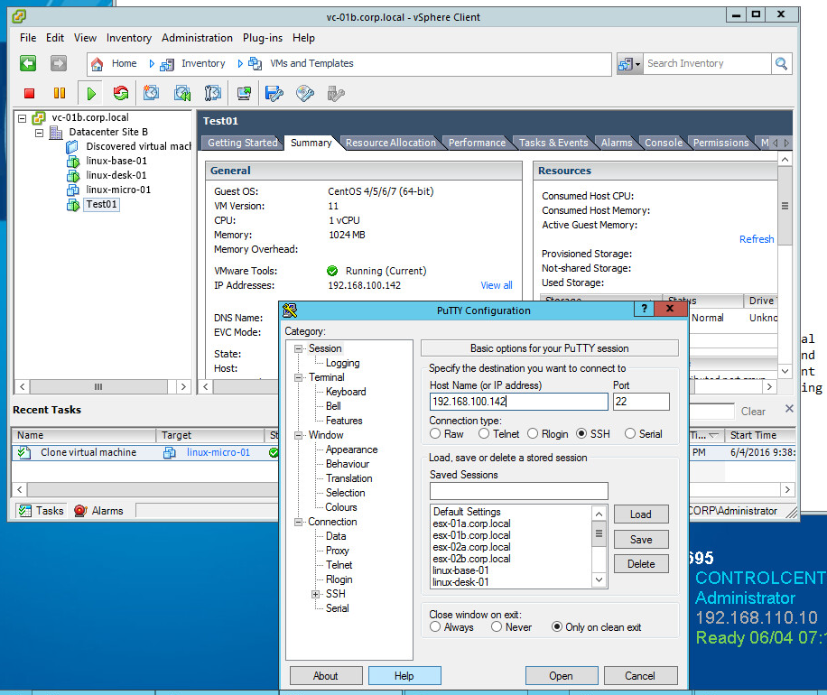Click the Tasks icon in the status bar
This screenshot has height=695, width=827.
24,511
